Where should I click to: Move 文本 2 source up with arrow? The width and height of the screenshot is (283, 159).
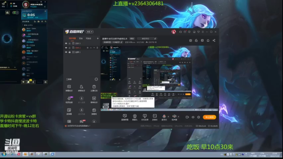coord(91,48)
